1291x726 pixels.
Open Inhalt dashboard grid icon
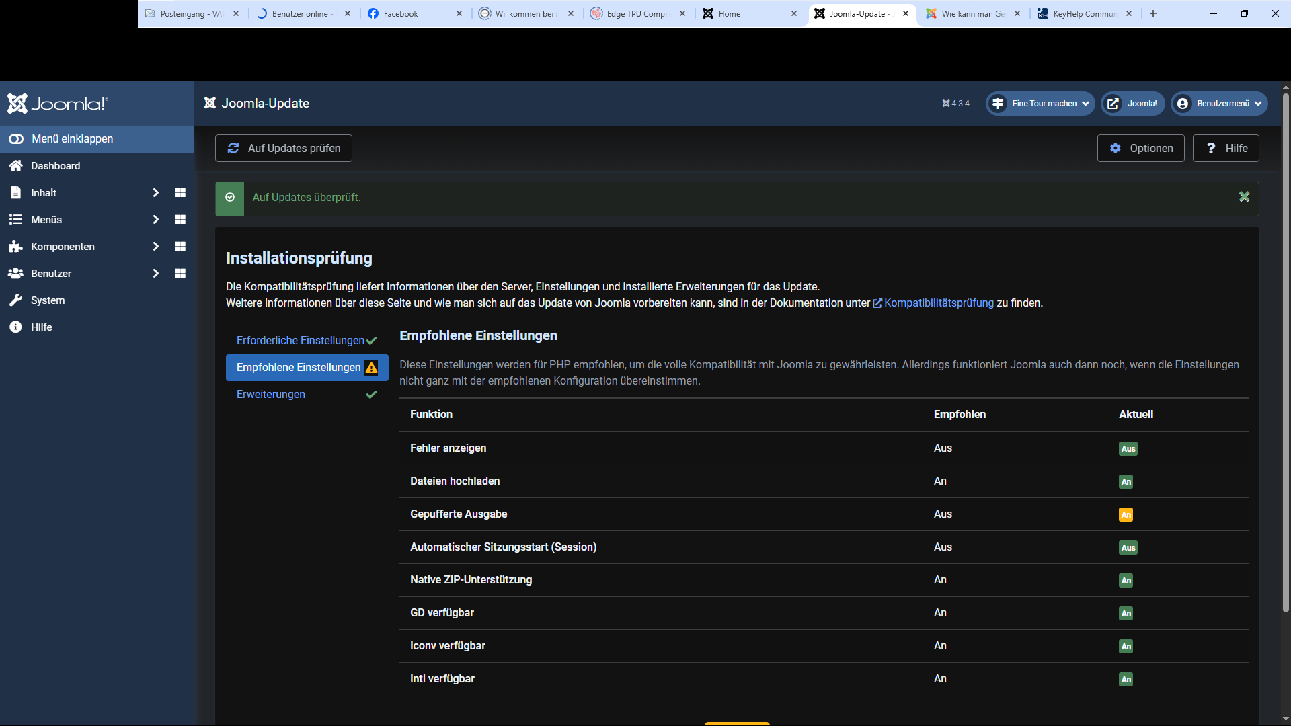[x=180, y=193]
